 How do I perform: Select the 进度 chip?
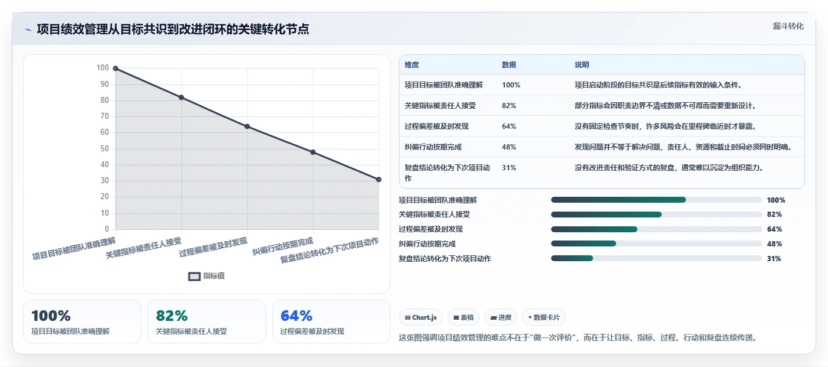click(501, 317)
